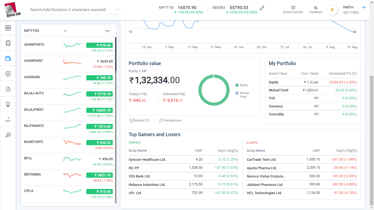Click the SENSEX index value
The height and width of the screenshot is (210, 374).
pos(239,8)
